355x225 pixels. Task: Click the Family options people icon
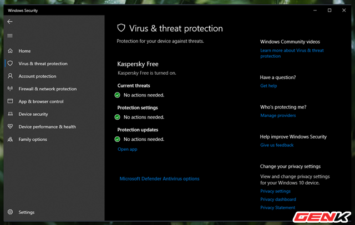tap(10, 139)
